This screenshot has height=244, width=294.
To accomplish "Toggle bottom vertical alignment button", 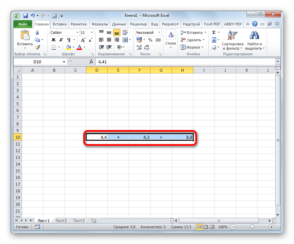I will (116, 33).
